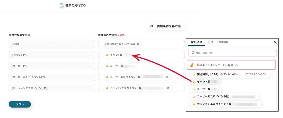Pick ユーザー数 in the fetched values list
Image resolution: width=283 pixels, height=118 pixels.
pos(204,89)
